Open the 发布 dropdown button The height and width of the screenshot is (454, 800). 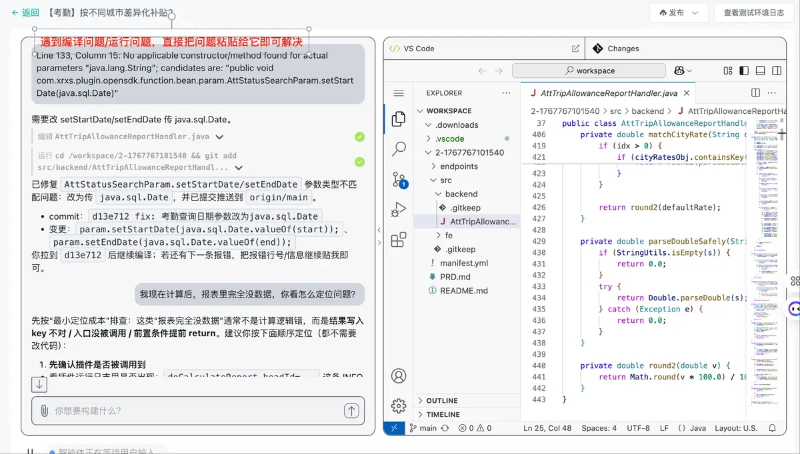click(x=678, y=13)
